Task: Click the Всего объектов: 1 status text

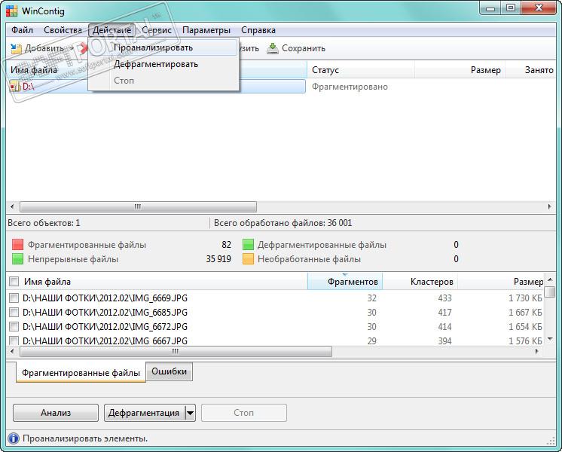Action: [44, 223]
